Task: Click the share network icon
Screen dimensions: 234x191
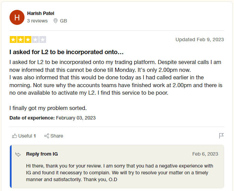Action: coord(47,136)
